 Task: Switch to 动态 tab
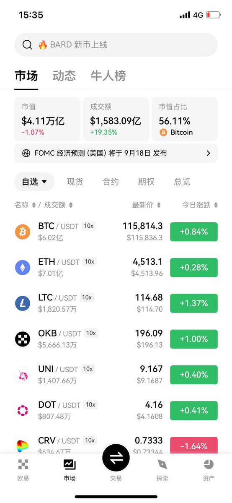64,76
